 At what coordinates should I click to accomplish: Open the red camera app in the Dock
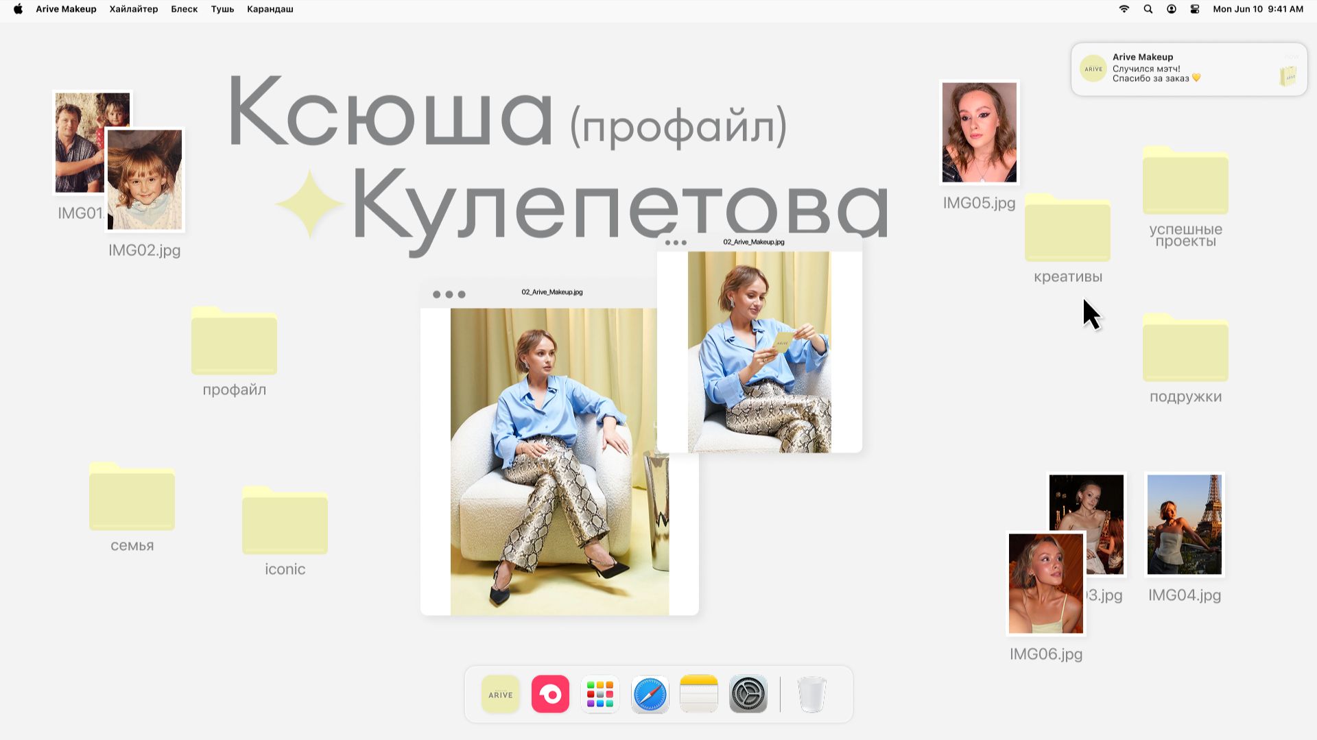(549, 693)
